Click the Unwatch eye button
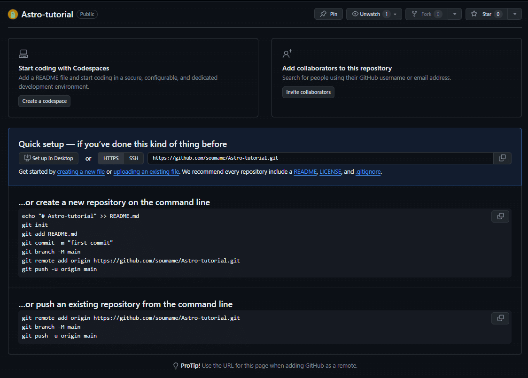 coord(369,14)
